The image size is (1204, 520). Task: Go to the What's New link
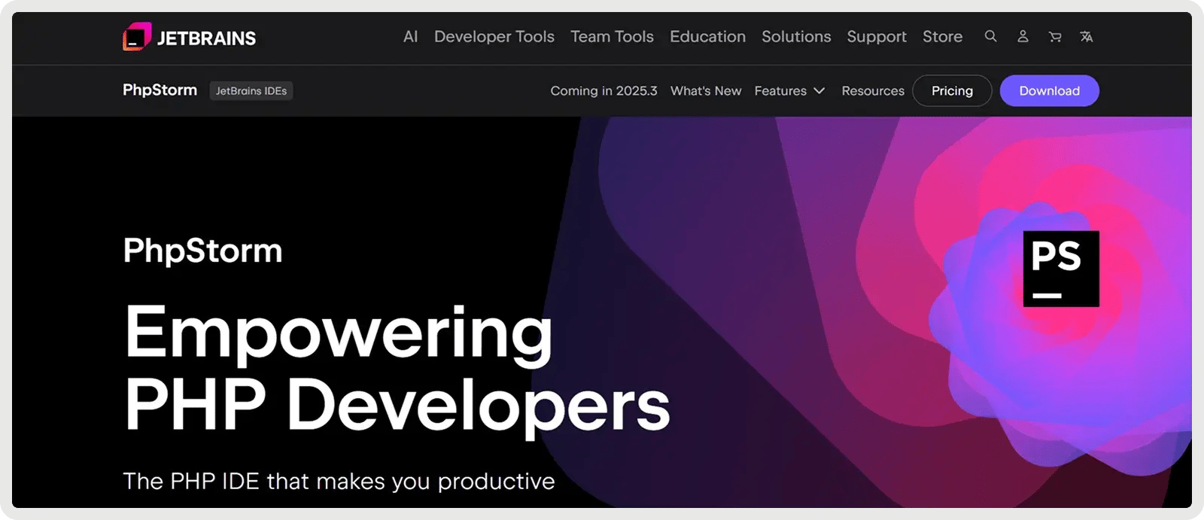706,90
